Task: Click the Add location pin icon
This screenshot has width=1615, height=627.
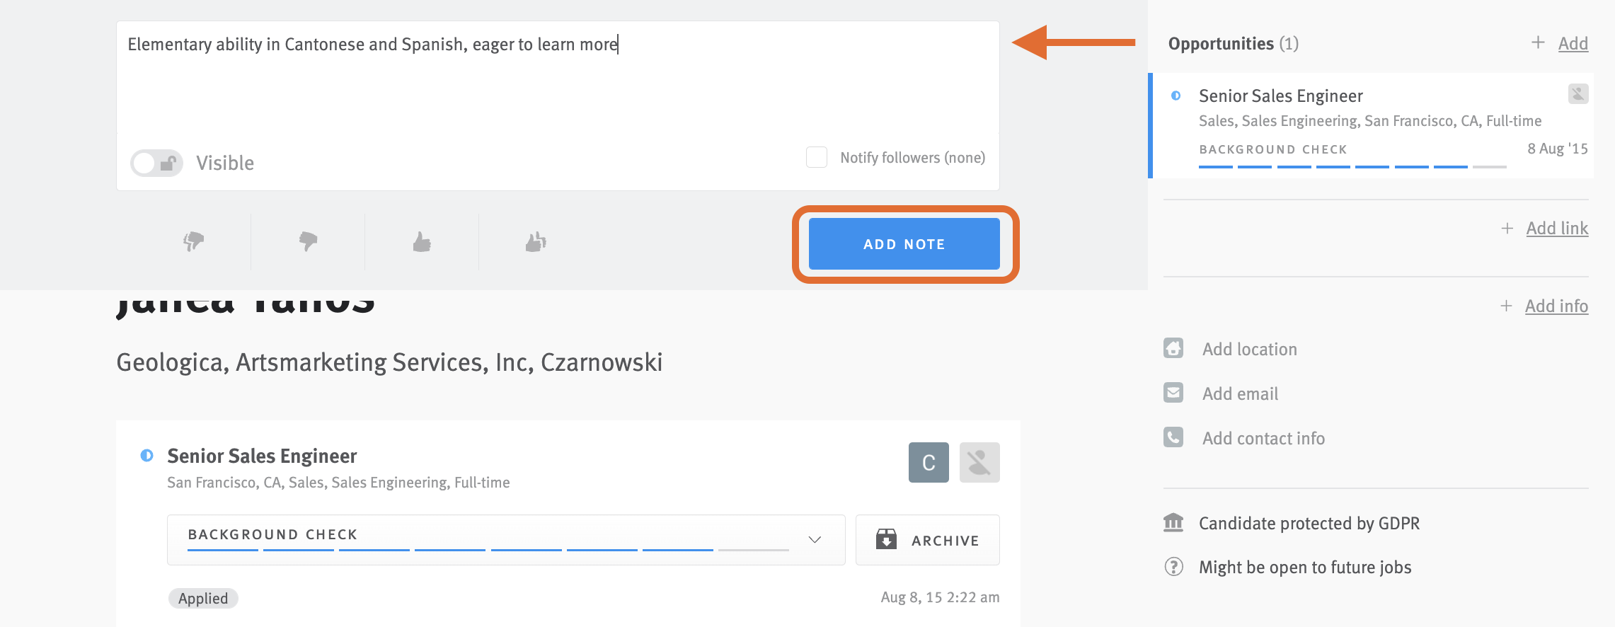Action: [x=1173, y=348]
